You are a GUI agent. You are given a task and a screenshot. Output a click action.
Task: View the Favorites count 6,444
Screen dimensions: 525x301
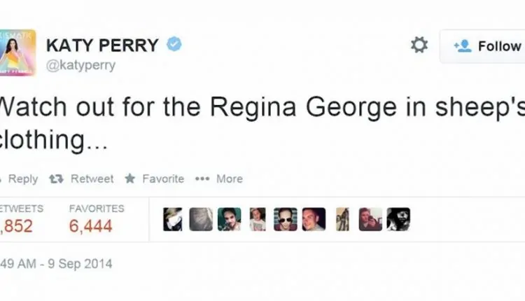coord(90,226)
